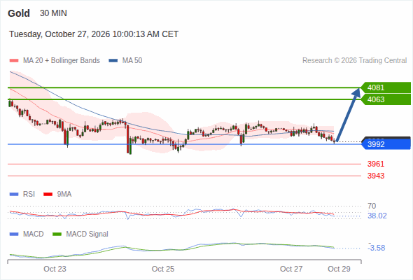Click the pink MA 20 legend swatch
413x280 pixels.
tap(14, 61)
